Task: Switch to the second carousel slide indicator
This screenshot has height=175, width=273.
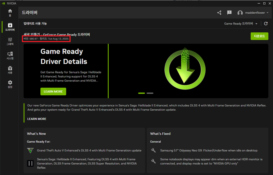Action: coord(150,93)
